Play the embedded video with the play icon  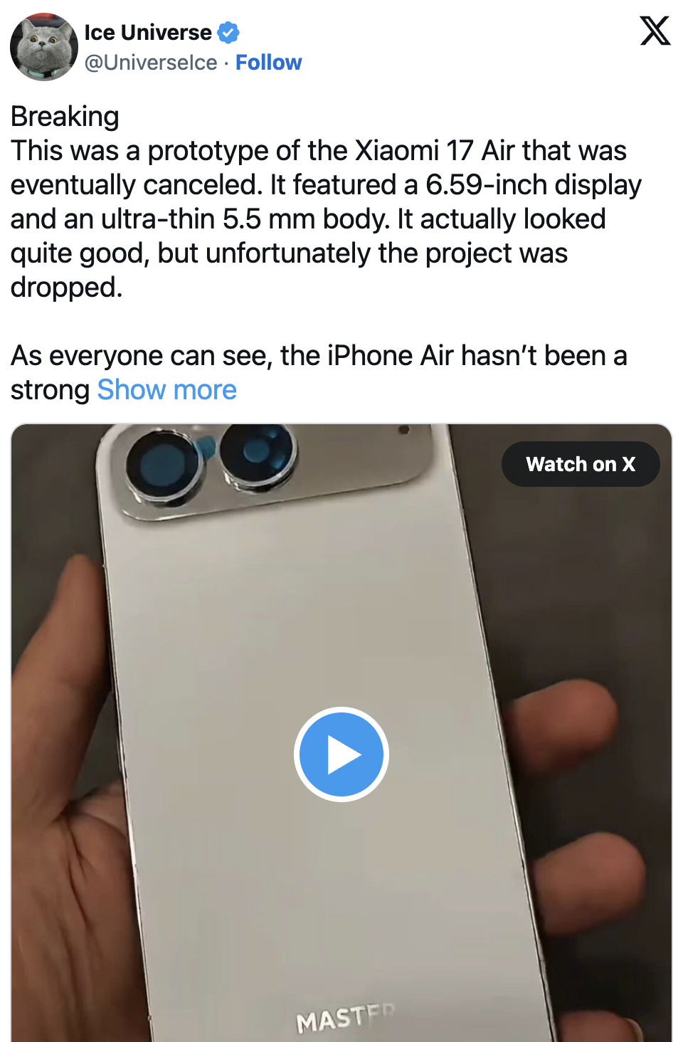[341, 754]
